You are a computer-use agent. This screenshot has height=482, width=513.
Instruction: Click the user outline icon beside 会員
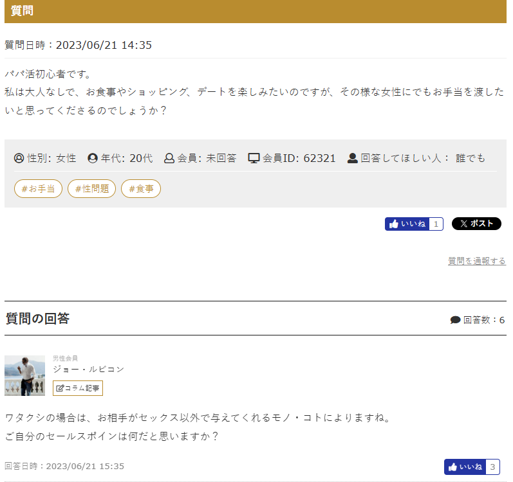pos(169,158)
